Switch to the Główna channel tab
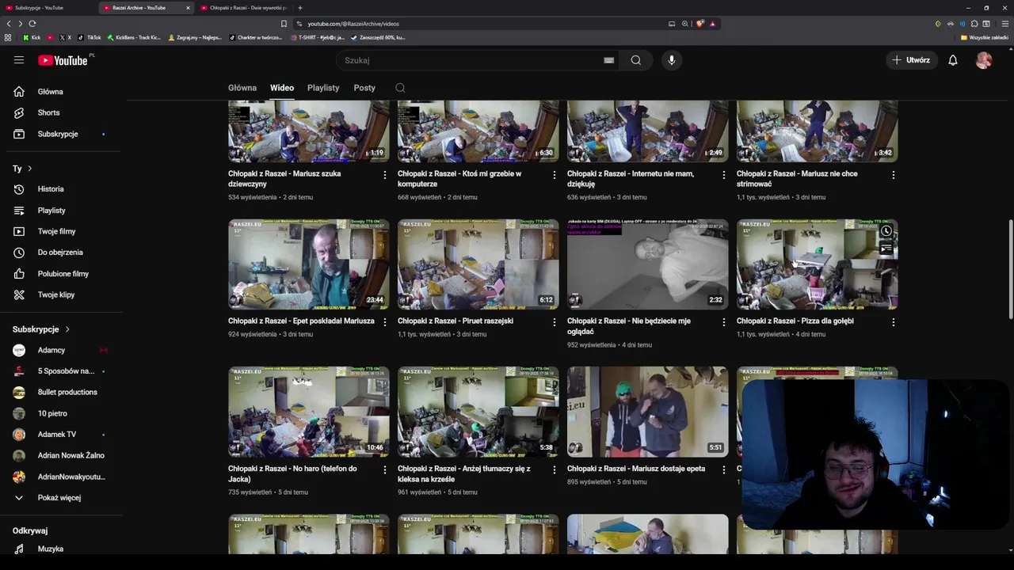The width and height of the screenshot is (1014, 570). [x=242, y=88]
